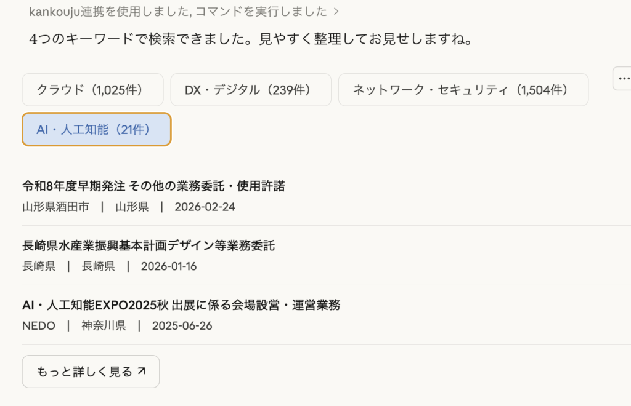Open 長崎県水産業振興基本計画デザイン等業務委託 entry
Image resolution: width=631 pixels, height=406 pixels.
pyautogui.click(x=149, y=246)
